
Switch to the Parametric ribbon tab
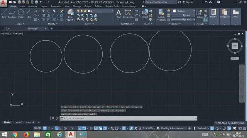click(x=56, y=6)
